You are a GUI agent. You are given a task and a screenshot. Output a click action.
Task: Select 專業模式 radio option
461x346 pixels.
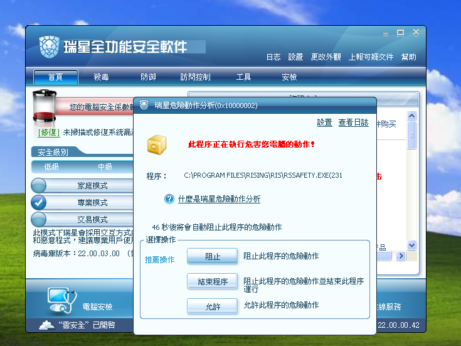(38, 203)
